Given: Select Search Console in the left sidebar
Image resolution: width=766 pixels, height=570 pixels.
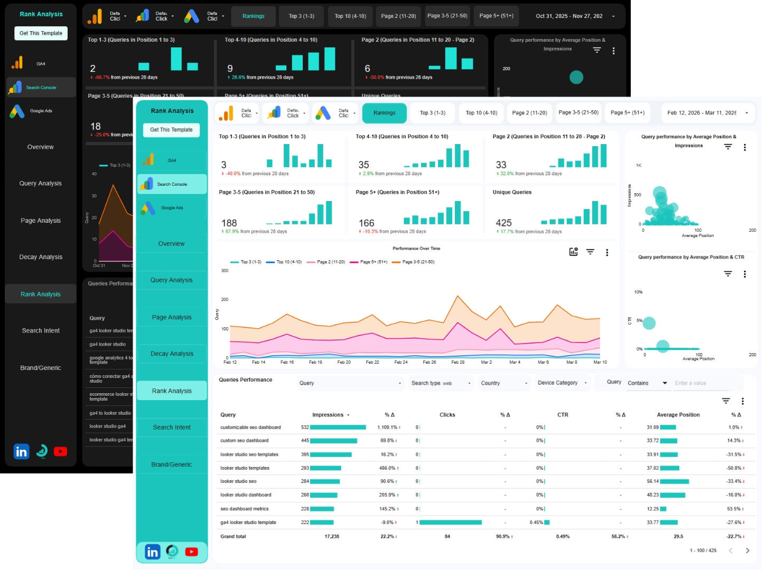Looking at the screenshot, I should pos(172,184).
